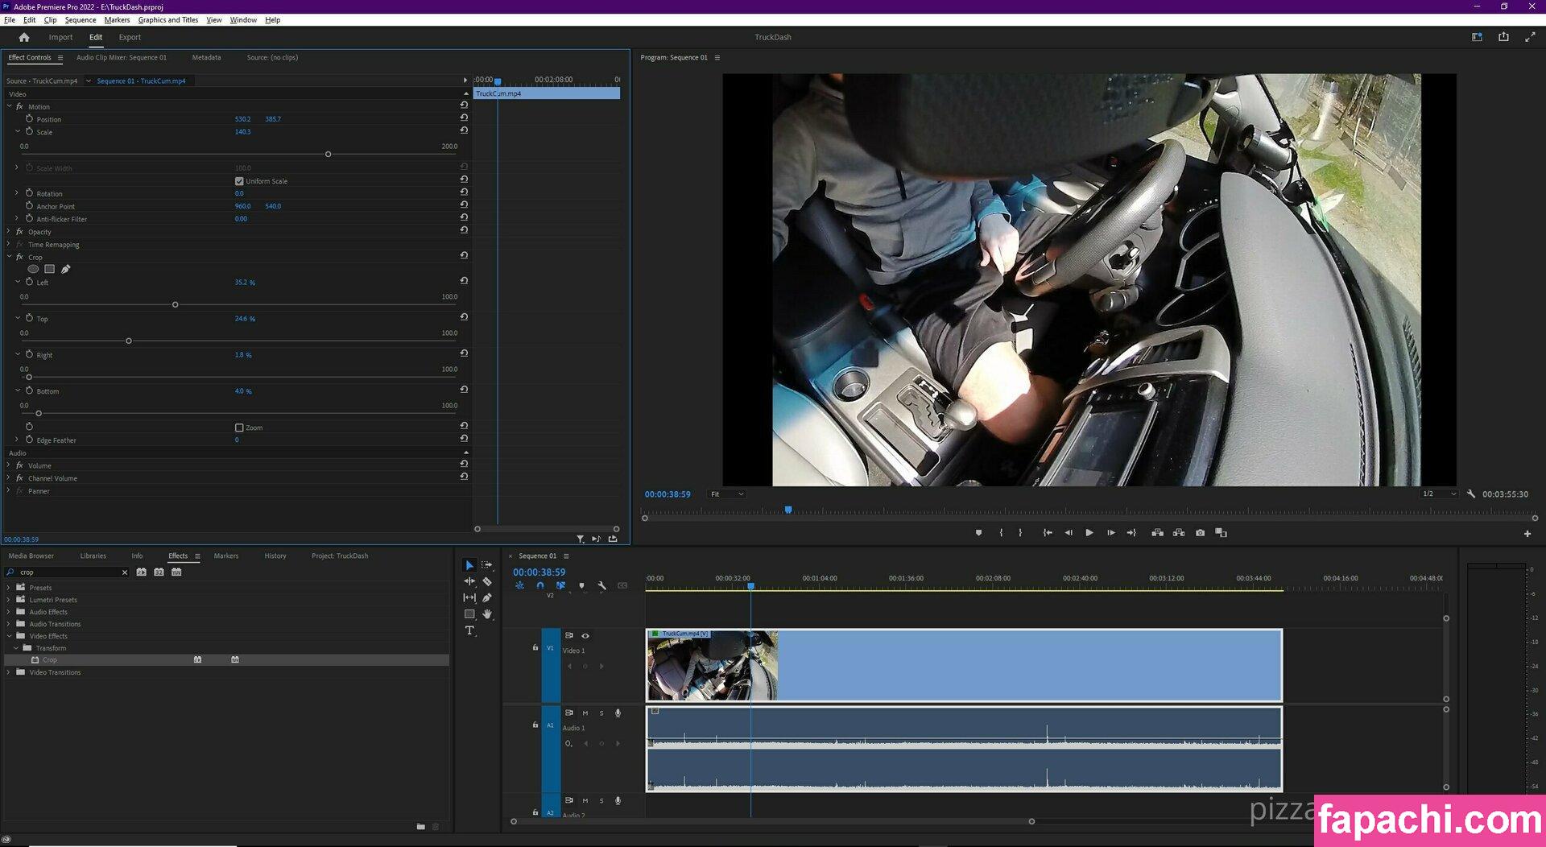Select the Type tool
The image size is (1546, 847).
(x=469, y=630)
